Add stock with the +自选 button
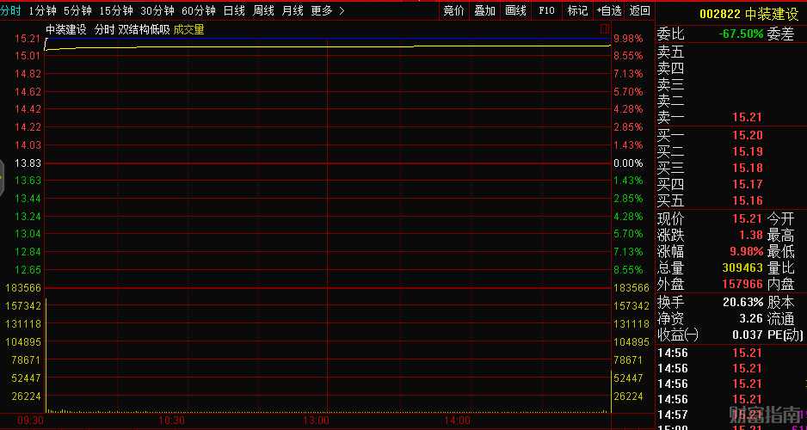The height and width of the screenshot is (430, 807). (609, 10)
